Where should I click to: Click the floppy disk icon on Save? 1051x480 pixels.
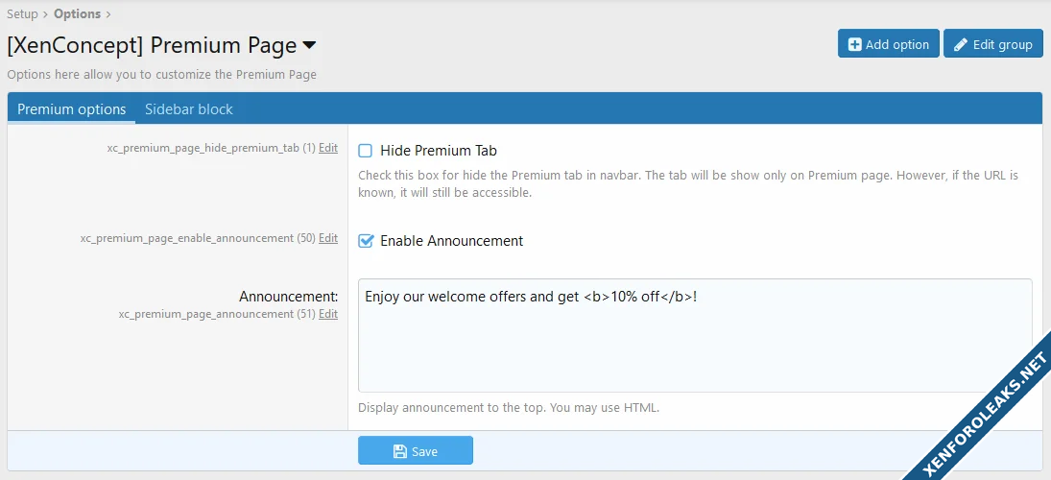[x=400, y=451]
